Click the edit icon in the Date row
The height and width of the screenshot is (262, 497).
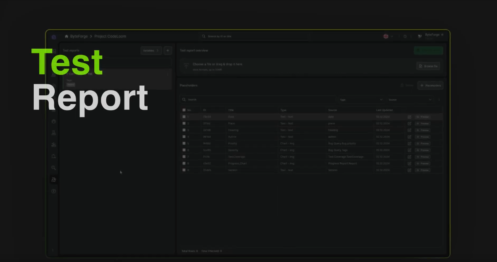pos(409,117)
